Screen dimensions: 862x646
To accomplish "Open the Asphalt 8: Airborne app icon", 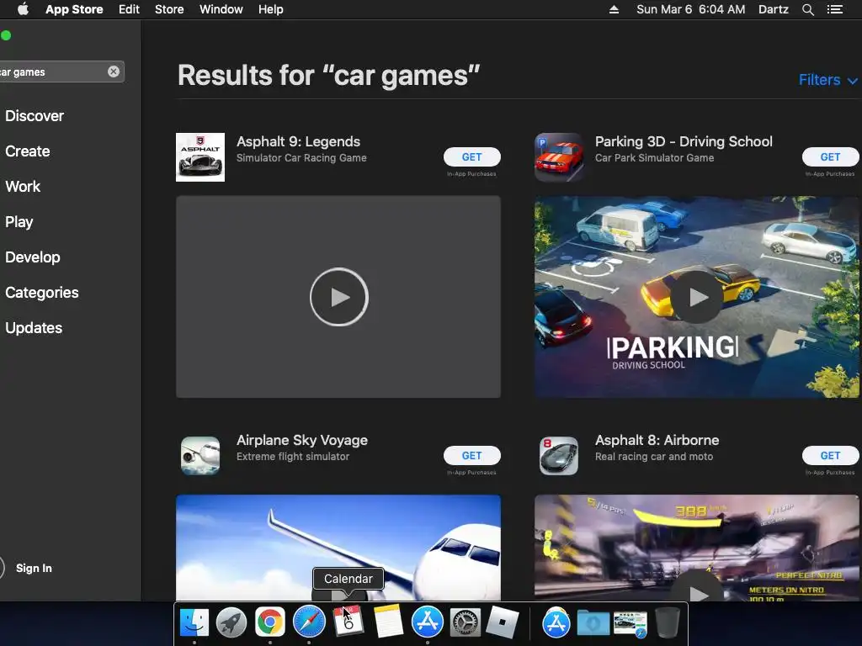I will click(559, 455).
